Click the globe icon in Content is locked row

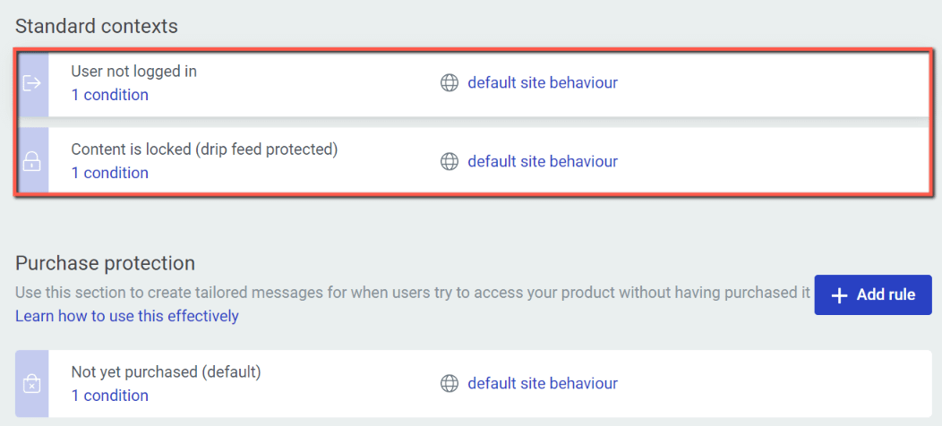tap(450, 162)
